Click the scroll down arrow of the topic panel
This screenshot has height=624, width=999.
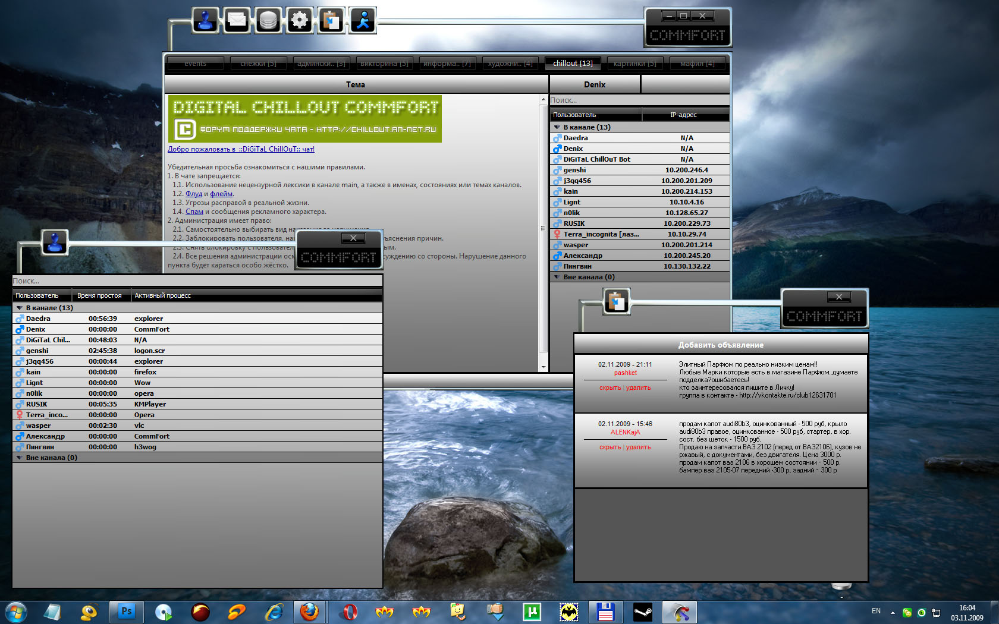(543, 367)
